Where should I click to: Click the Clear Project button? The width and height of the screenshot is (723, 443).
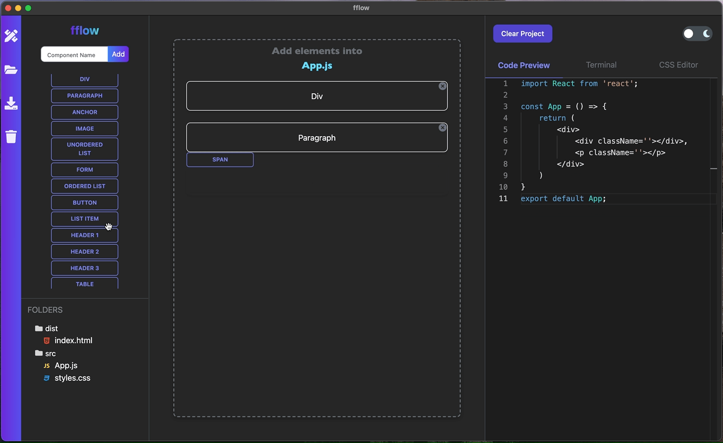click(522, 34)
